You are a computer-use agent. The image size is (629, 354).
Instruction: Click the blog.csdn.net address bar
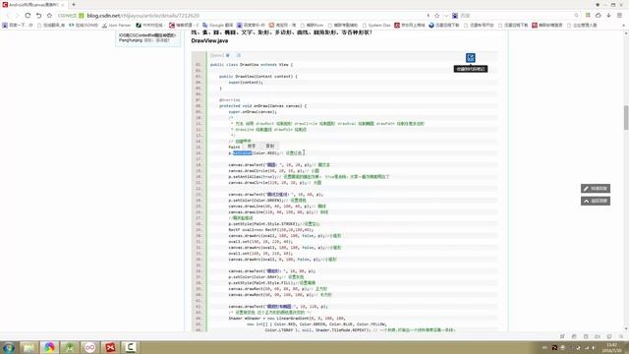241,16
